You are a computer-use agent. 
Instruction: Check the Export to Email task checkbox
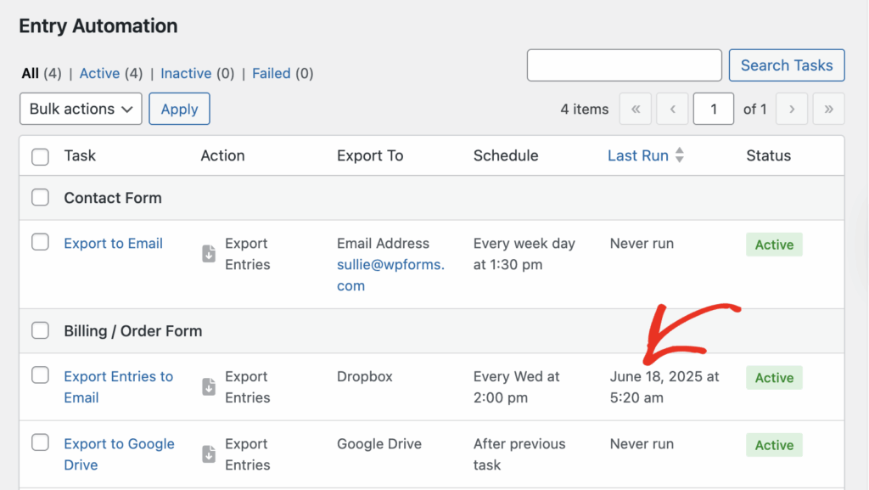click(x=40, y=242)
